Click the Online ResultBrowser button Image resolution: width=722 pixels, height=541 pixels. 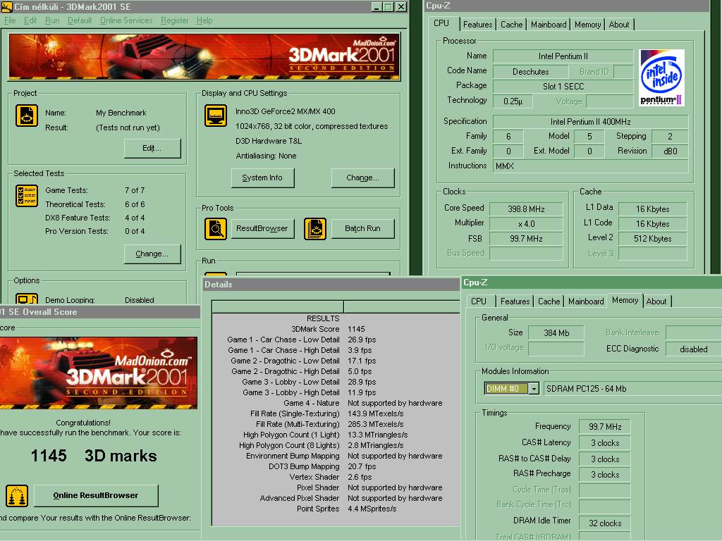pyautogui.click(x=96, y=495)
